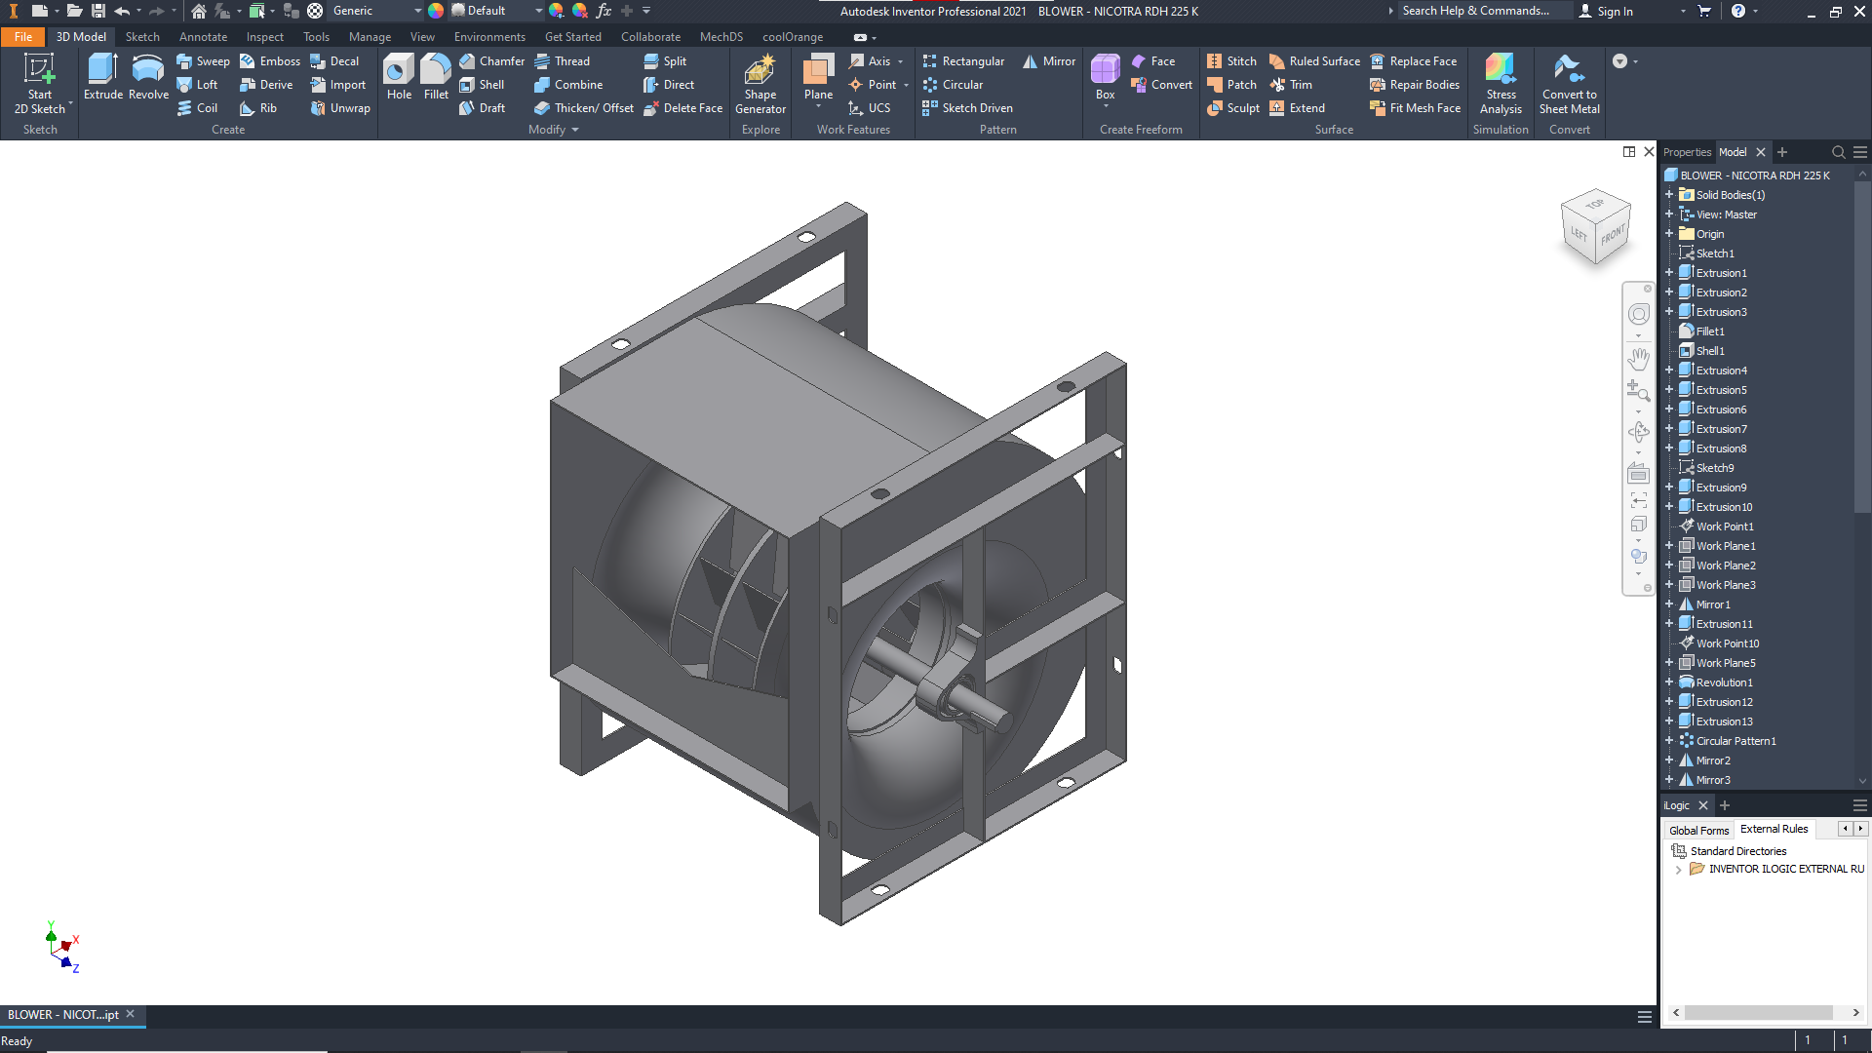1872x1053 pixels.
Task: Open the Generic material dropdown
Action: click(x=417, y=11)
